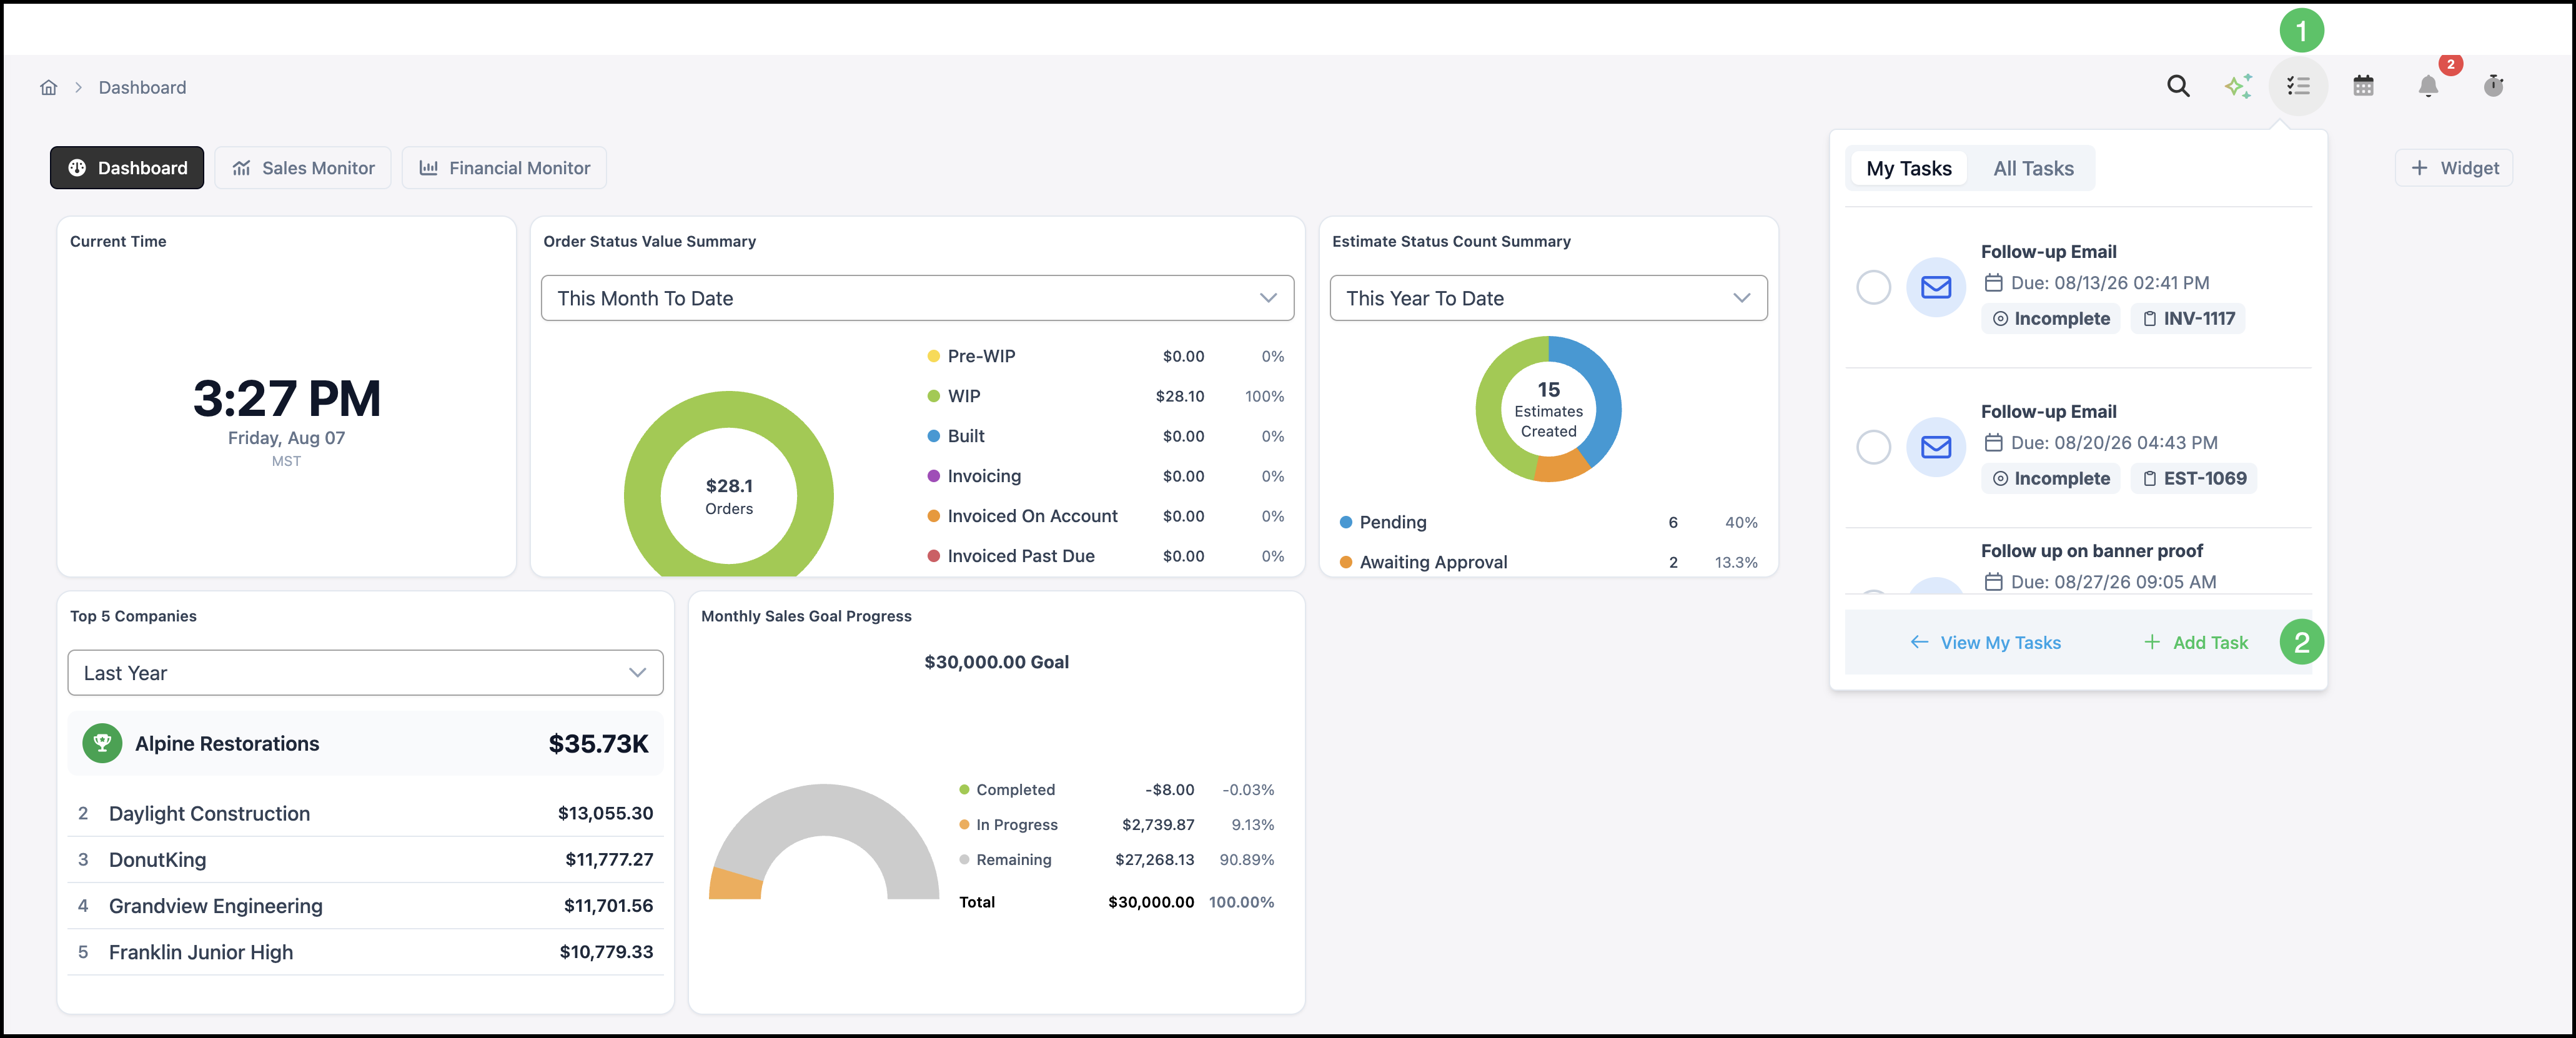Open the This Year To Date dropdown

pos(1548,298)
